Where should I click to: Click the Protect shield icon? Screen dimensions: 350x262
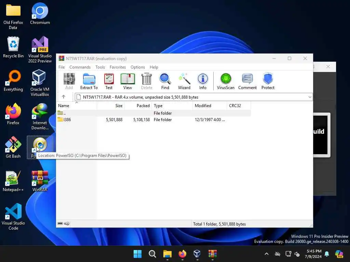pos(268,81)
